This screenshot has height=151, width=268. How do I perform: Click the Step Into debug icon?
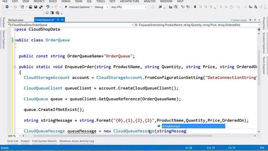click(250, 7)
